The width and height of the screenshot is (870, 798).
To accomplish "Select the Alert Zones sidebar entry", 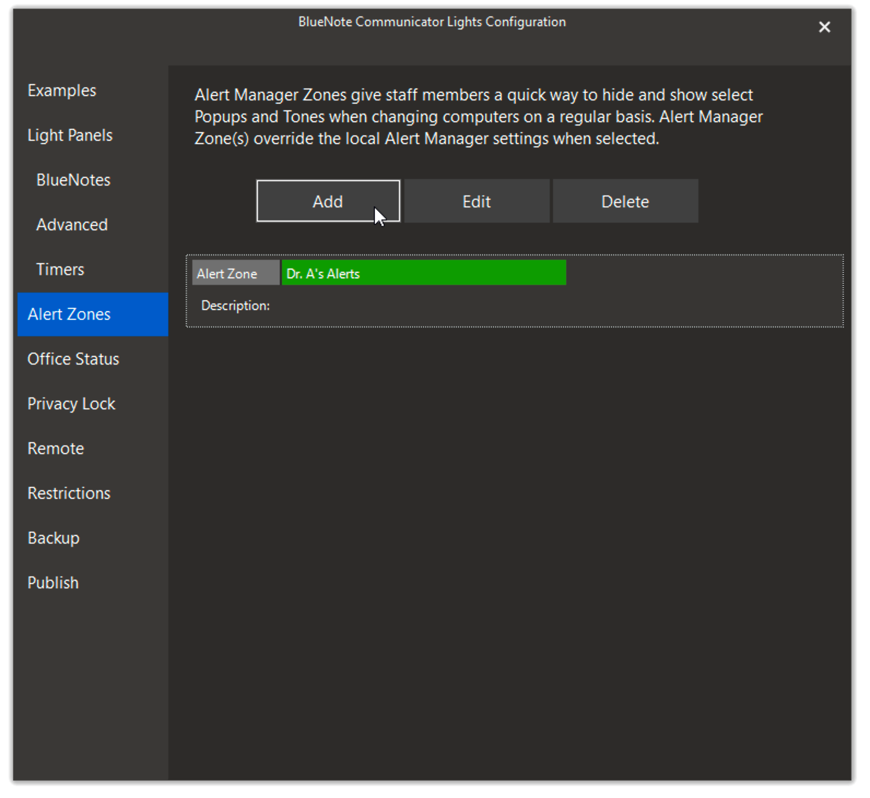I will [x=93, y=314].
